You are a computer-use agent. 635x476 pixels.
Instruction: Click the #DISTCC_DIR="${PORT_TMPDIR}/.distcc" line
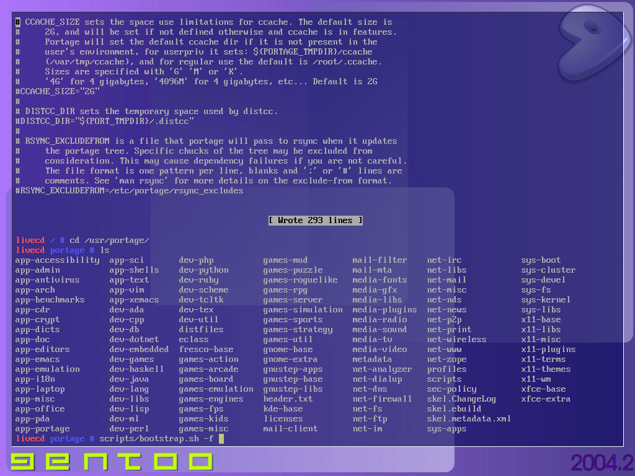(104, 121)
